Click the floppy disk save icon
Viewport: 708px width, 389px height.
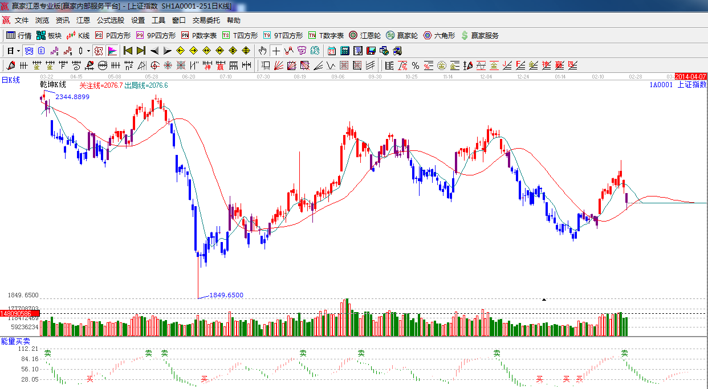372,51
